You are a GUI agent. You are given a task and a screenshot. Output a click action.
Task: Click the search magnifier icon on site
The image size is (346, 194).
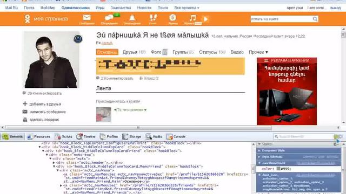point(315,19)
